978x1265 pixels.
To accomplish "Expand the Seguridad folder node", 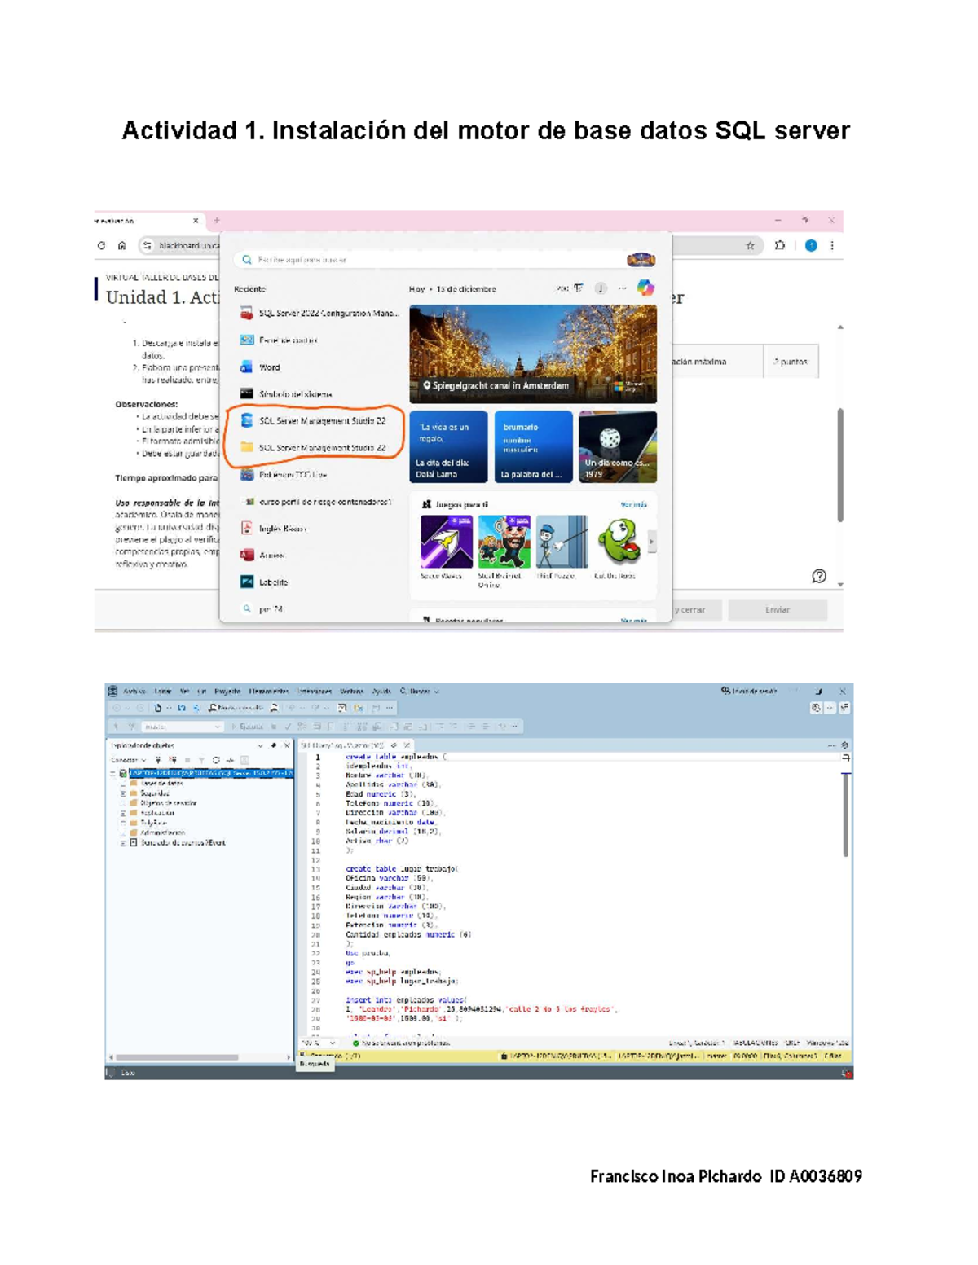I will coord(123,793).
